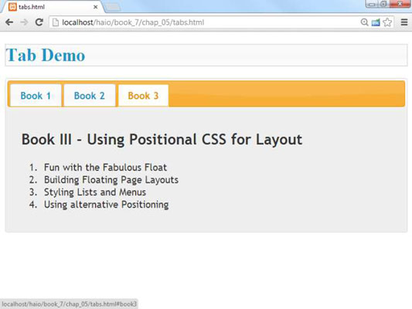Click the Tab Demo heading
The width and height of the screenshot is (412, 309).
46,55
